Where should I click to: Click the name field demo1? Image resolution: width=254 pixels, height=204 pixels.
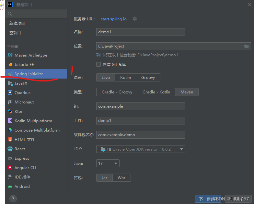tap(141, 32)
